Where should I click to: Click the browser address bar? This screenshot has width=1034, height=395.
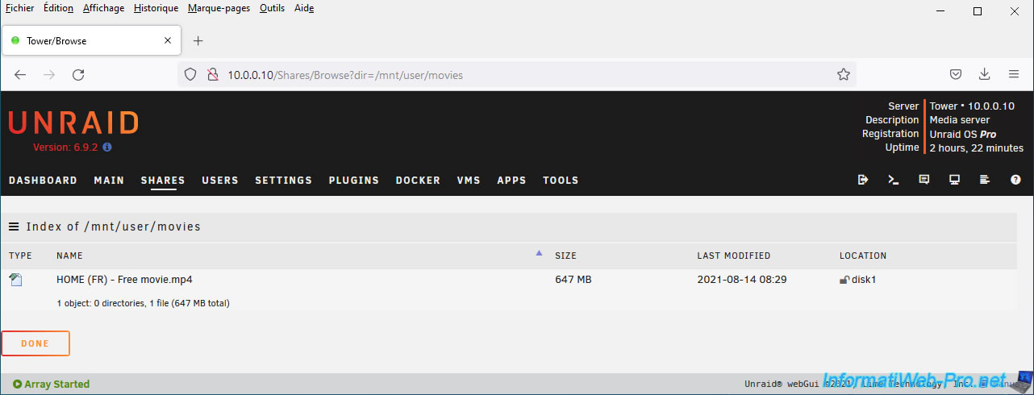coord(516,75)
